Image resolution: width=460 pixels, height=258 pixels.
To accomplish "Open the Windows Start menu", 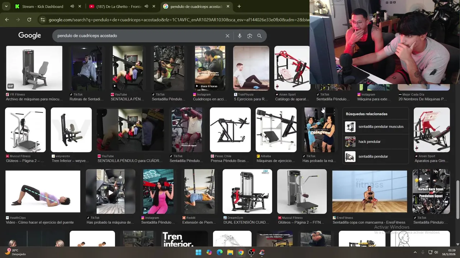I will click(x=198, y=252).
